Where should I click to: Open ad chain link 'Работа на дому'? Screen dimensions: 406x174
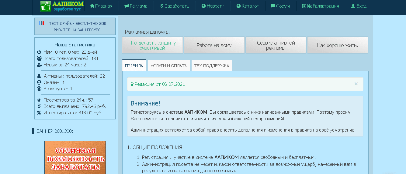pyautogui.click(x=214, y=45)
